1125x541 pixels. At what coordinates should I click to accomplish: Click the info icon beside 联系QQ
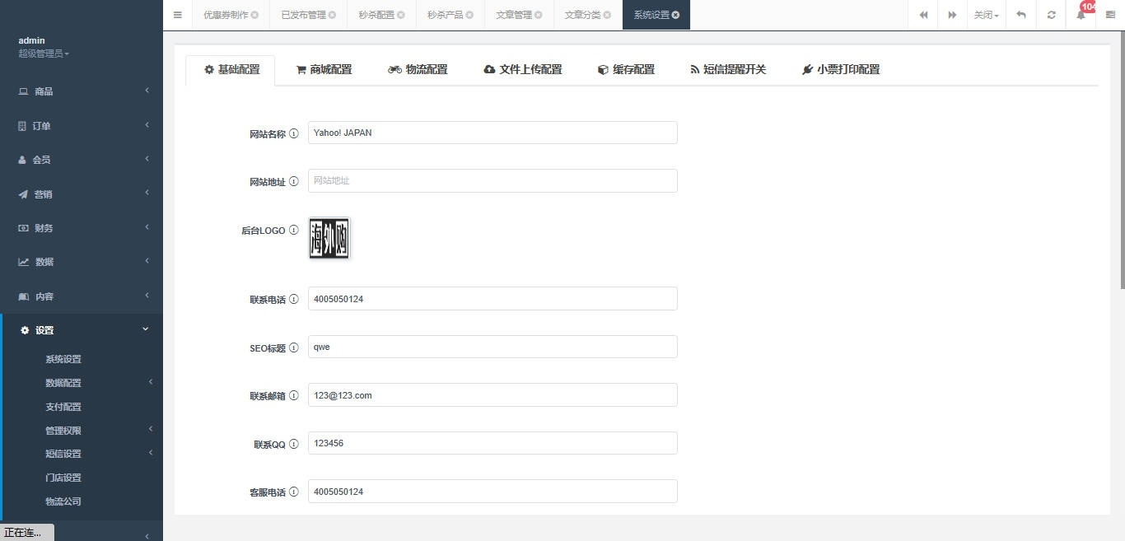tap(294, 445)
